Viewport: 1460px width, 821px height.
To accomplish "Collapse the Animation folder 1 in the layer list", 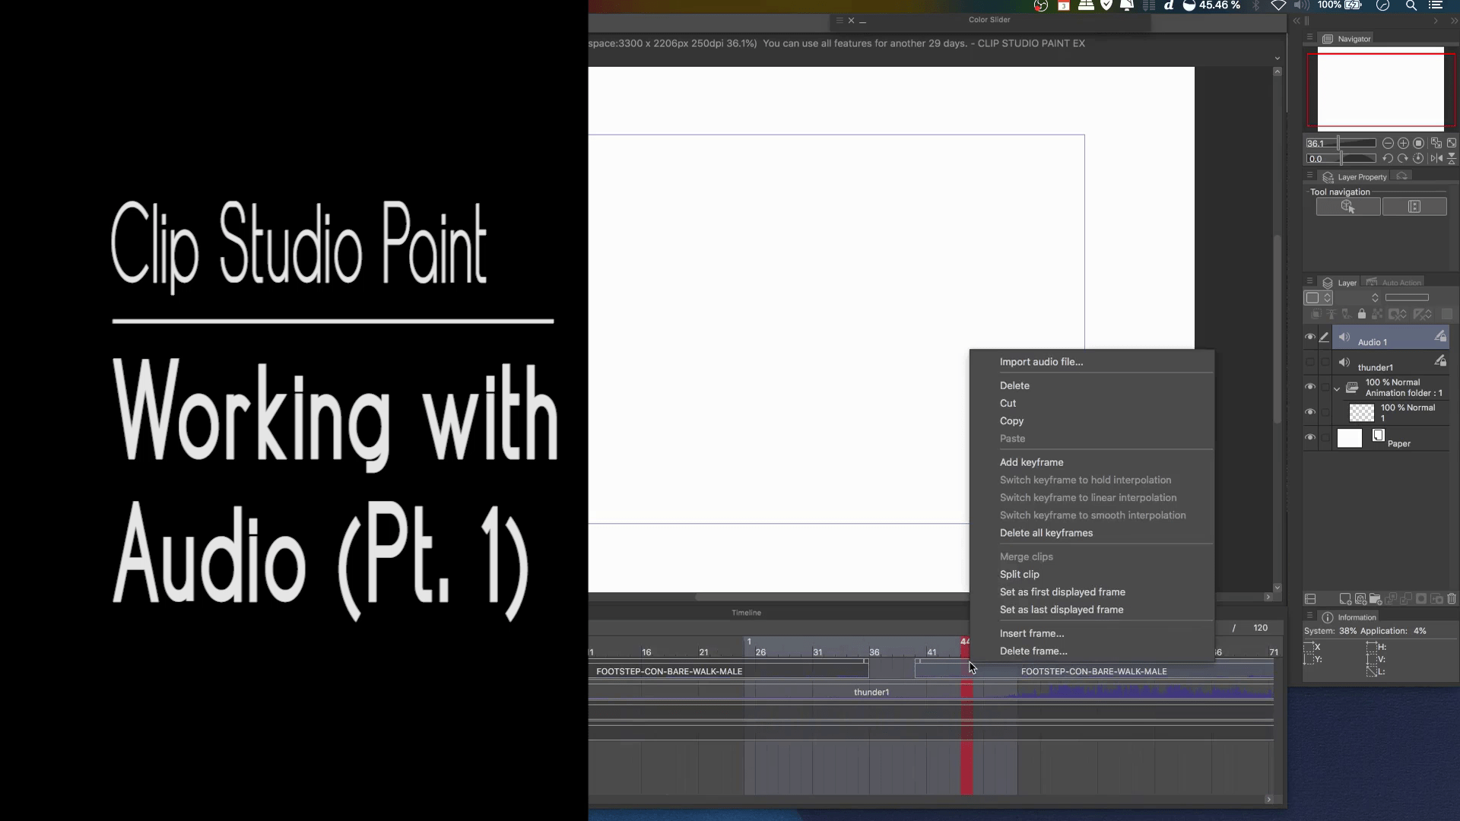I will point(1337,389).
